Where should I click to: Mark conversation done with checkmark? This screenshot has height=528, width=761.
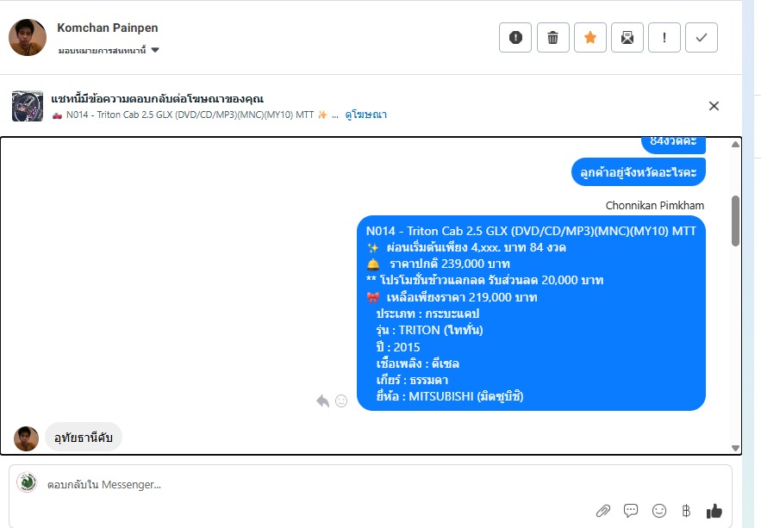pos(702,37)
